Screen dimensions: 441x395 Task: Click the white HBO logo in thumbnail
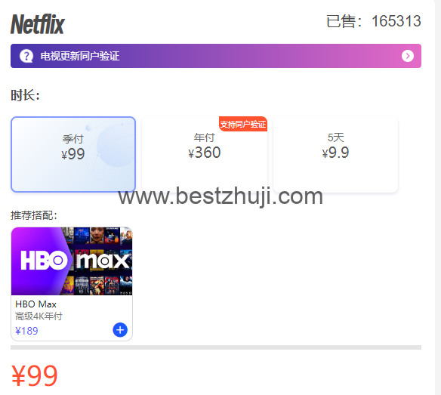tap(44, 261)
